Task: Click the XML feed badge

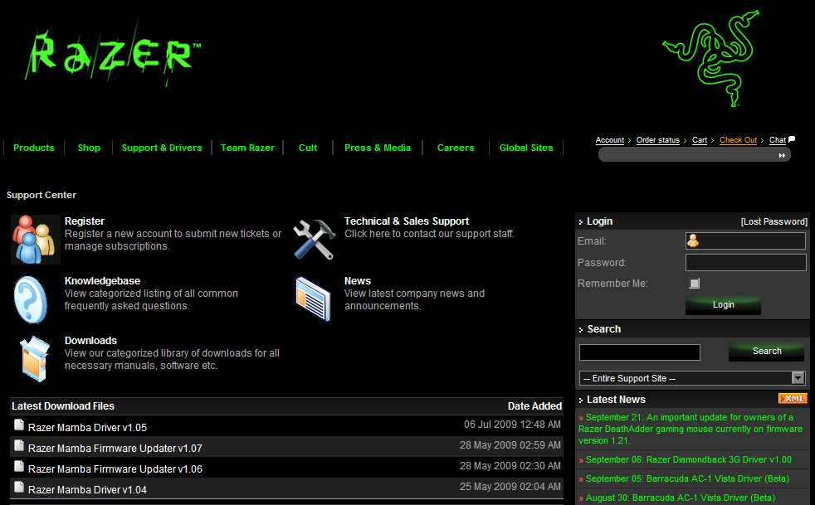Action: tap(792, 399)
